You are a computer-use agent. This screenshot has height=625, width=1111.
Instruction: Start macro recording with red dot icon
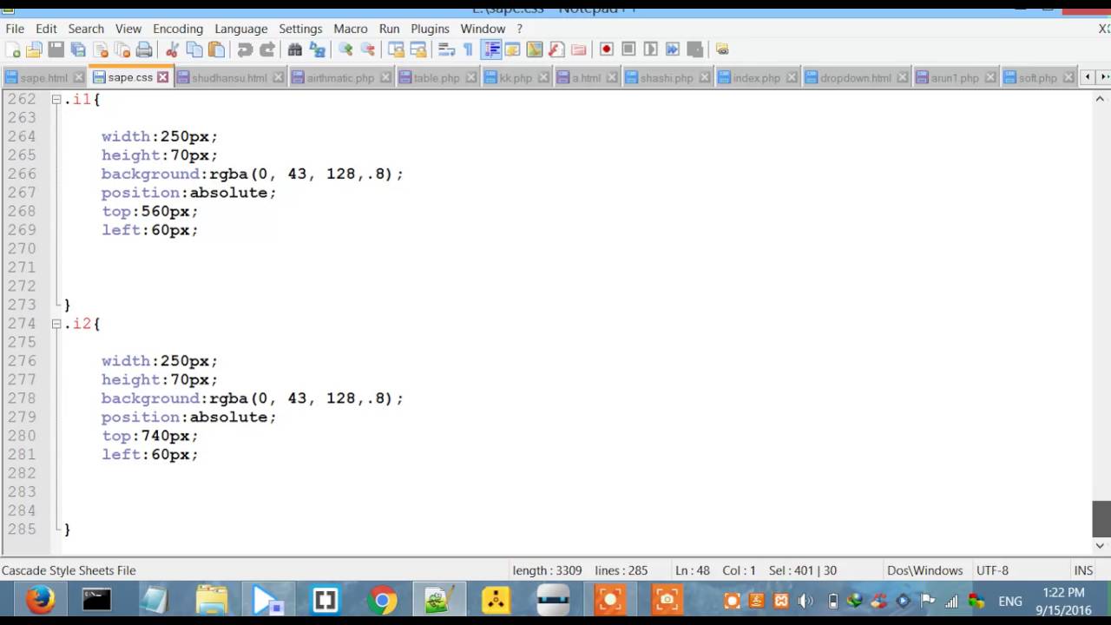(607, 49)
